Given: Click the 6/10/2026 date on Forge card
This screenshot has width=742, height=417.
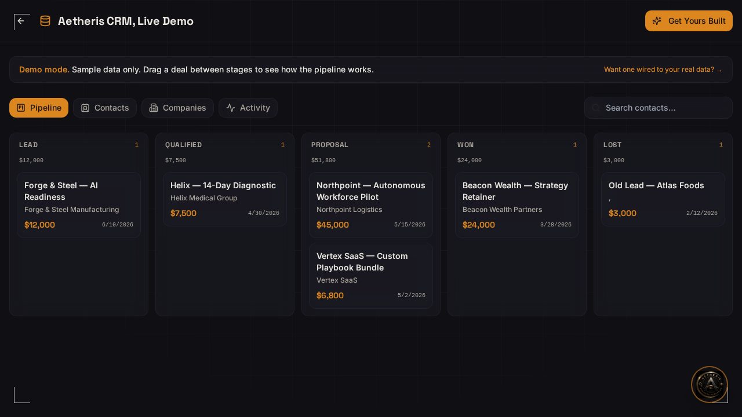Looking at the screenshot, I should (118, 225).
